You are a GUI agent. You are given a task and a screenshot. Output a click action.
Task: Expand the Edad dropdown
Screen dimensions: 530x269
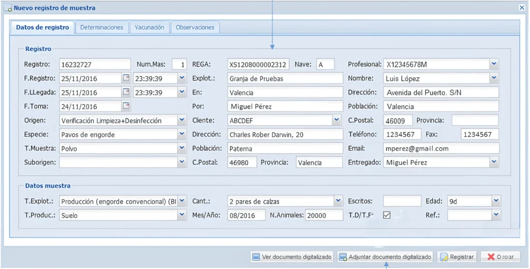[495, 201]
